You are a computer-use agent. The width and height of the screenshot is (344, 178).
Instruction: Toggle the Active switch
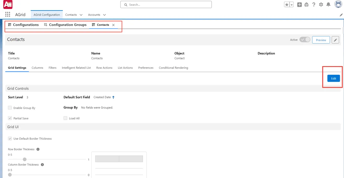tap(305, 40)
